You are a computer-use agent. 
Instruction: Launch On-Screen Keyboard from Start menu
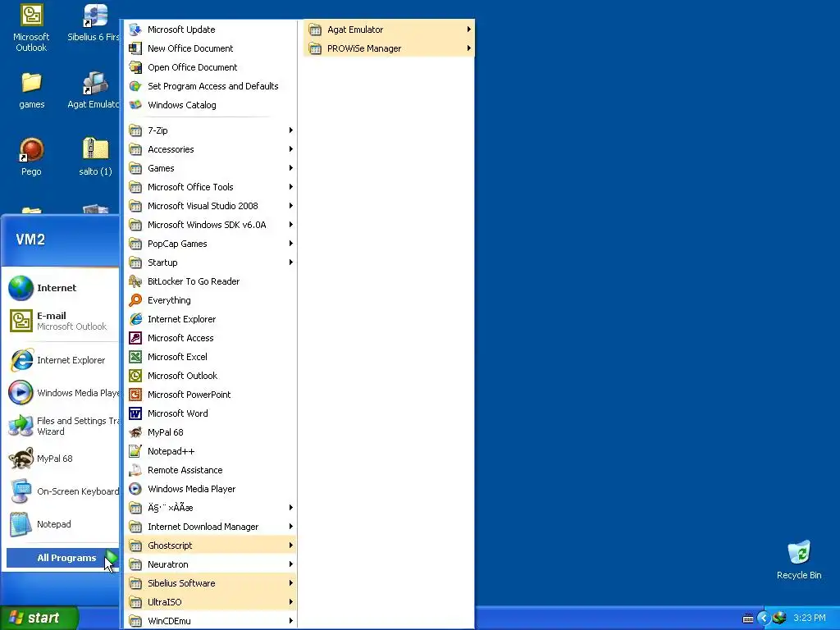62,491
